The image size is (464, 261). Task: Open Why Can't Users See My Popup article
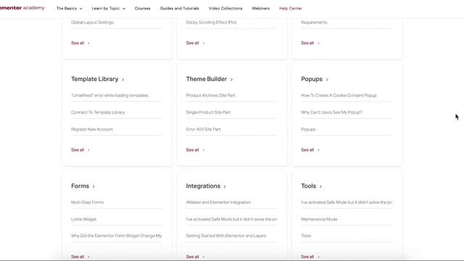click(x=331, y=112)
